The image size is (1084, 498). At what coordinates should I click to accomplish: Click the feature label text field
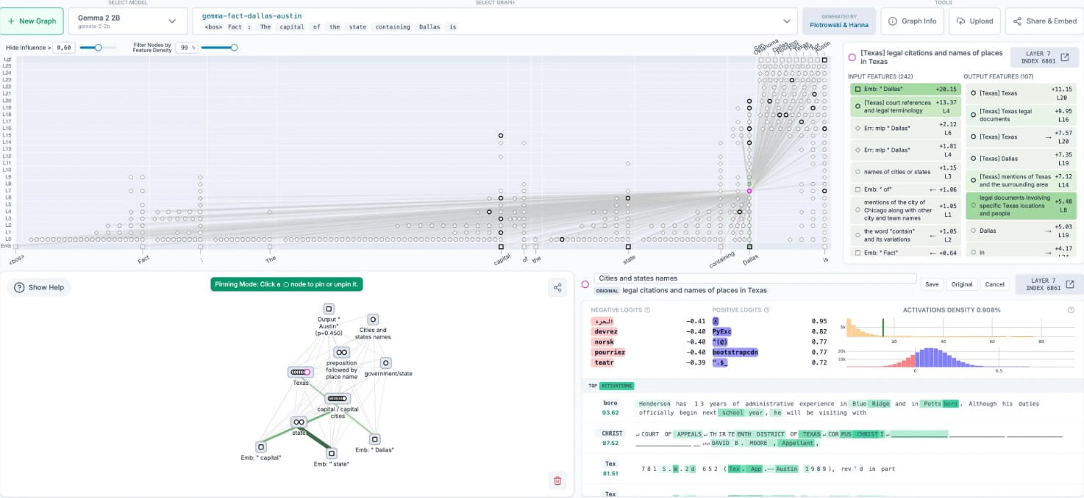pyautogui.click(x=755, y=278)
